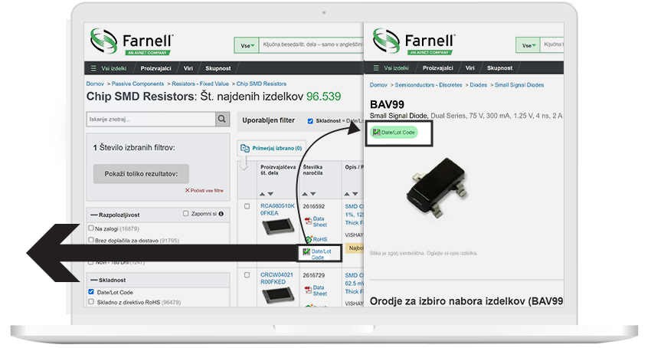This screenshot has width=651, height=348.
Task: Tick the CRCW04021R00FKED row checkbox
Action: coord(247,275)
